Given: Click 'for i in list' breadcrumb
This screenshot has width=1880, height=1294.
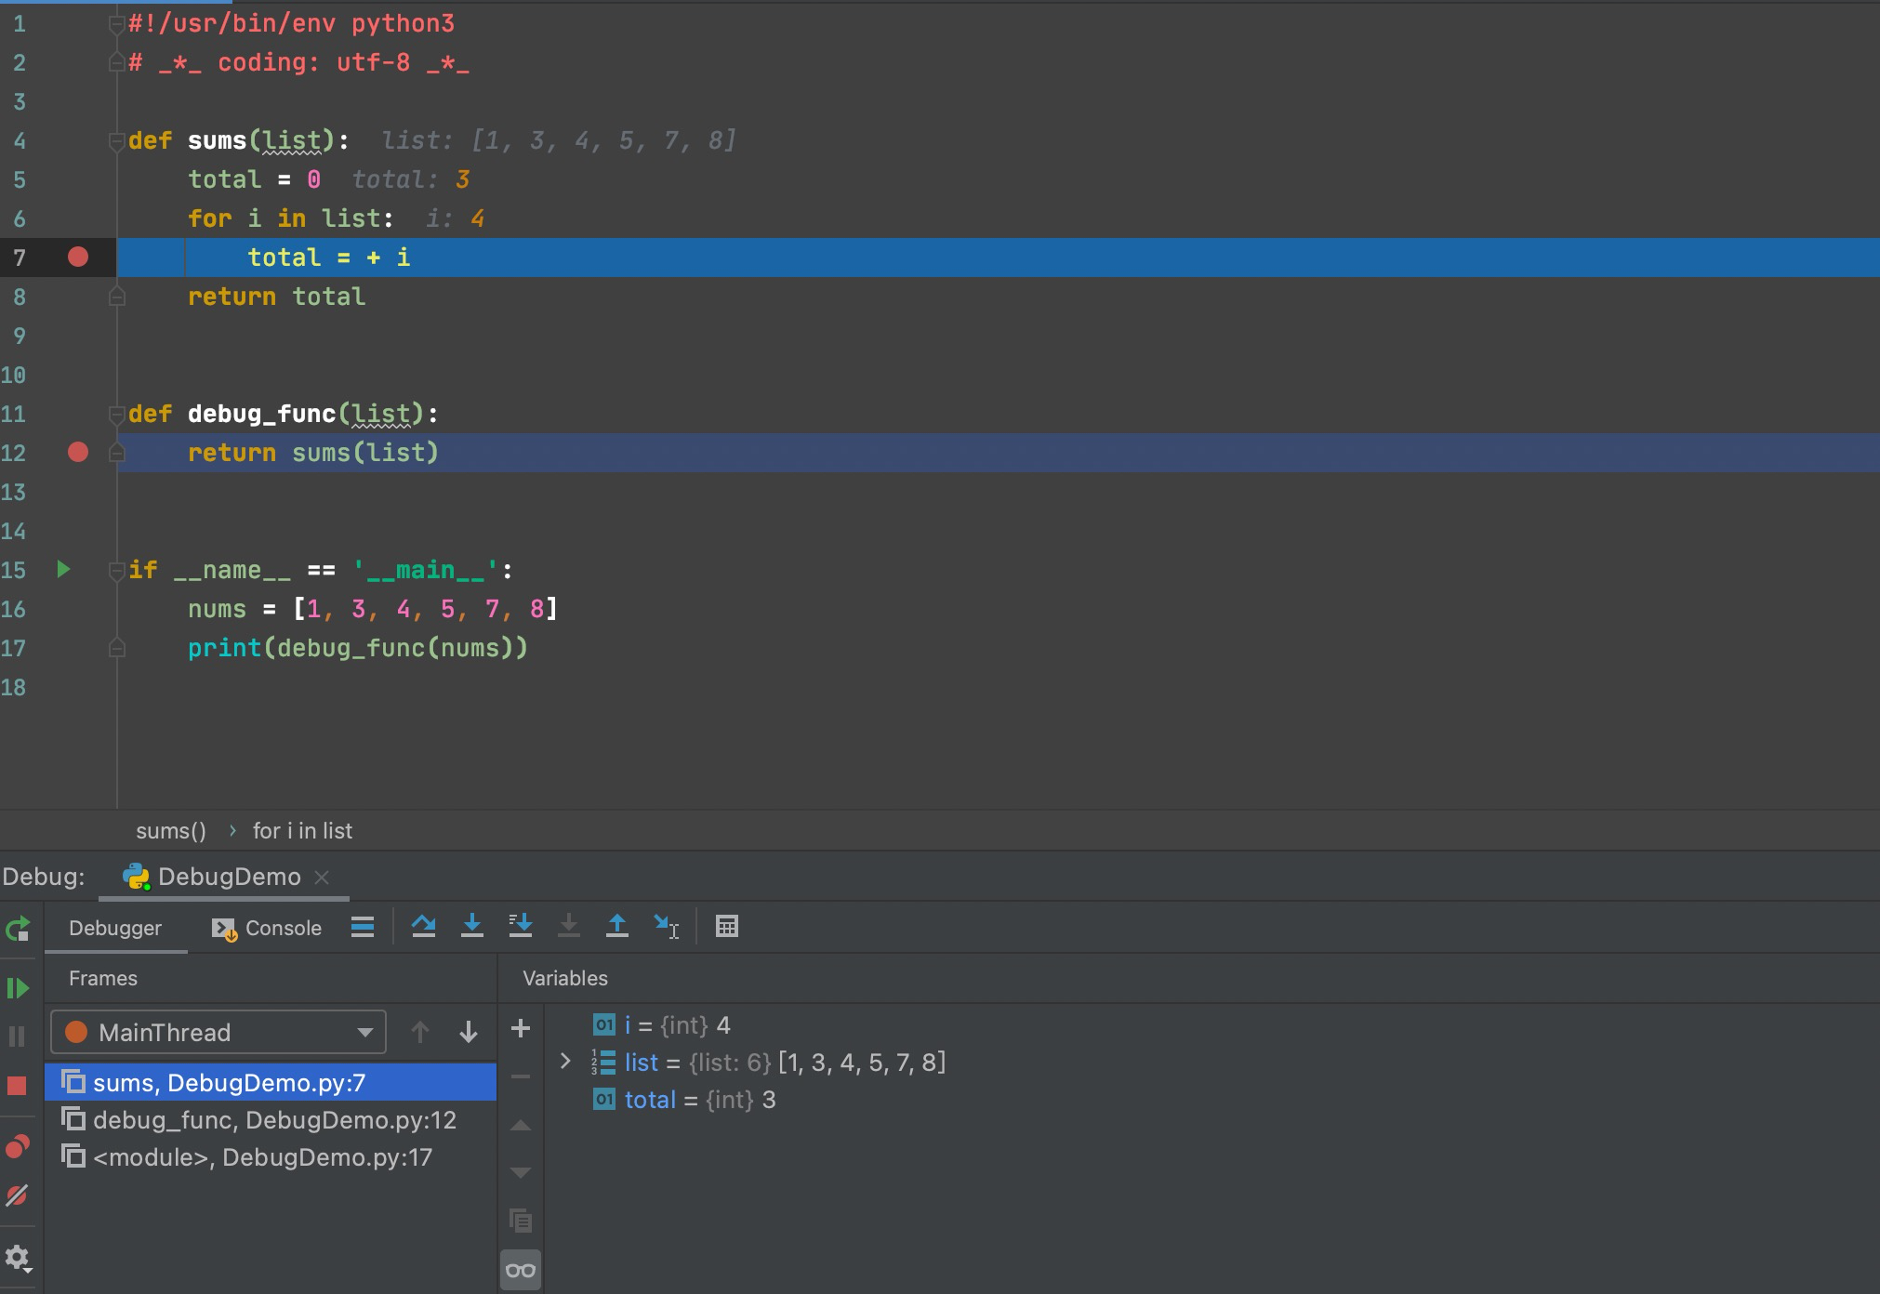Looking at the screenshot, I should point(302,830).
